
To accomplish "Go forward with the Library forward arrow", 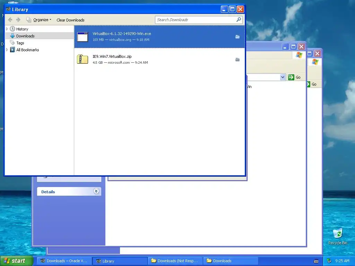I will point(18,20).
